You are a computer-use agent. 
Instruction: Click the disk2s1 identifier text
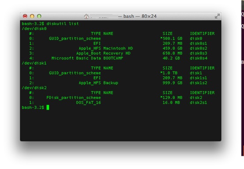(199, 103)
